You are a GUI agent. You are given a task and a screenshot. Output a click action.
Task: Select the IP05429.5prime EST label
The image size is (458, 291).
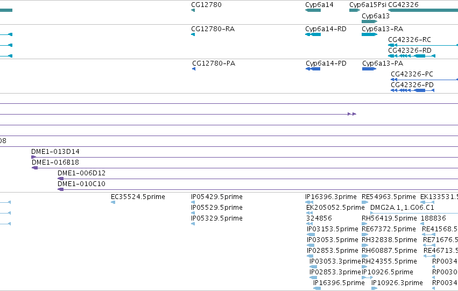tap(217, 197)
